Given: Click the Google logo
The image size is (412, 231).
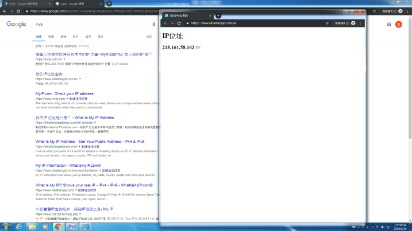Looking at the screenshot, I should point(16,25).
